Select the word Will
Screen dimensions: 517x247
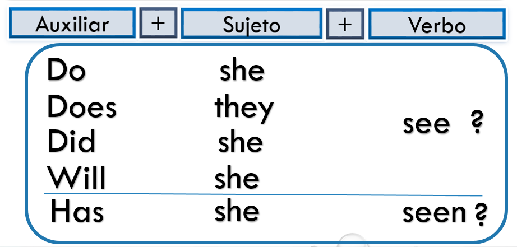(76, 177)
